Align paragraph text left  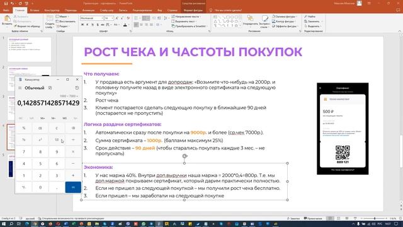(136, 25)
